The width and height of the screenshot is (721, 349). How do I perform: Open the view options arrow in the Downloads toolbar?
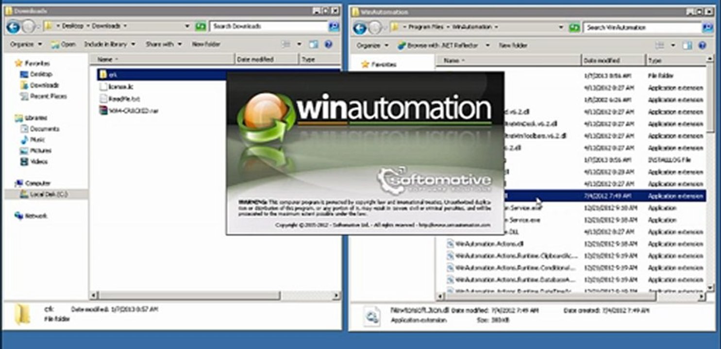point(300,44)
